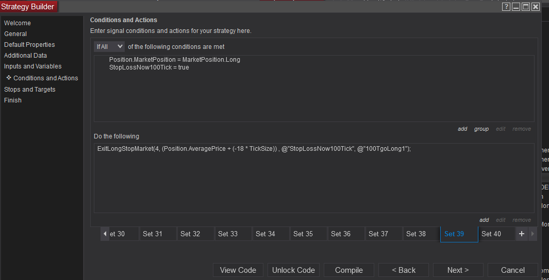Image resolution: width=549 pixels, height=280 pixels.
Task: Navigate to Inputs and Variables
Action: [x=33, y=66]
